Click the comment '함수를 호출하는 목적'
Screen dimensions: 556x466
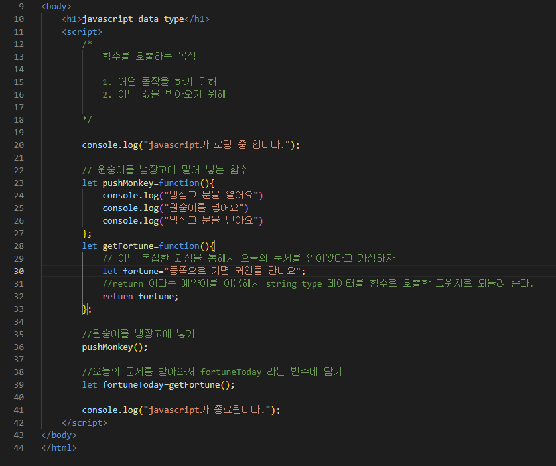point(149,56)
